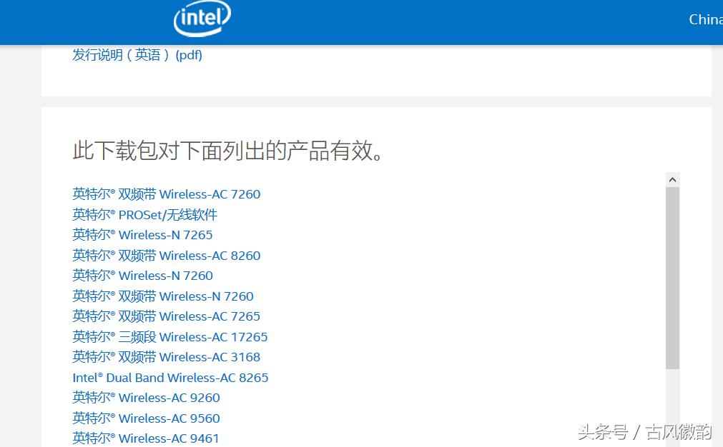The image size is (723, 447).
Task: Open 英特尔 Wireless-AC 9260 link
Action: [x=146, y=398]
